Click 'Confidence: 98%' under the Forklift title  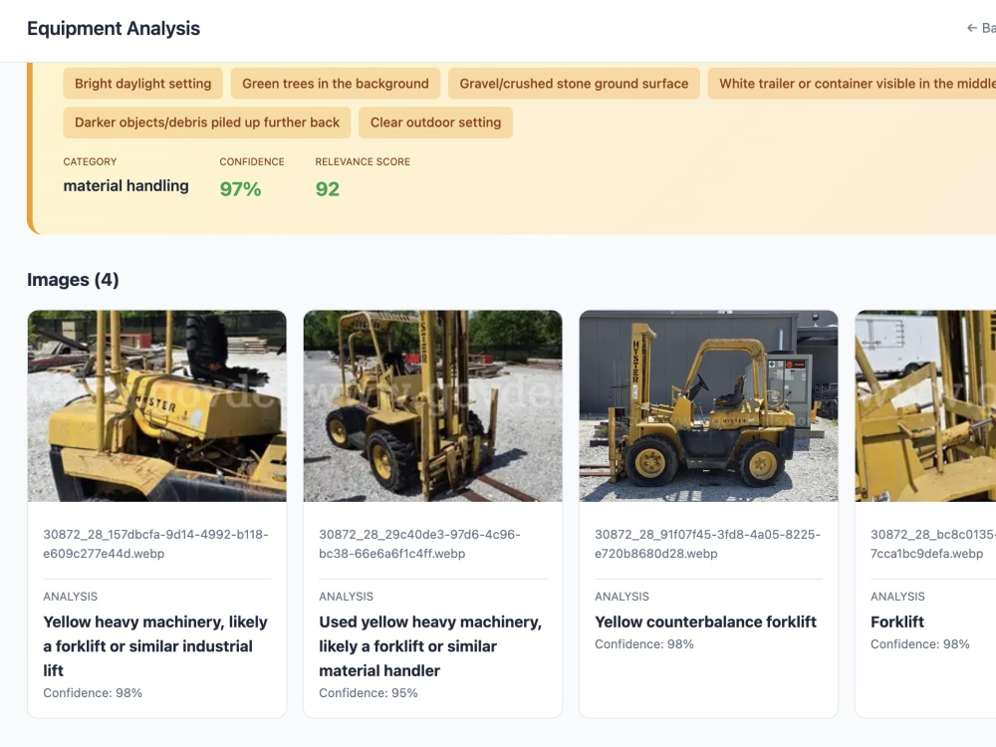919,644
